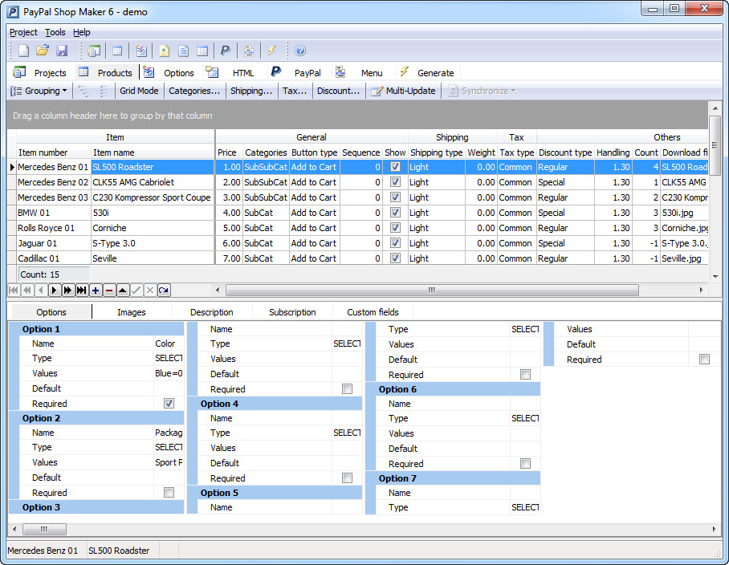This screenshot has height=565, width=729.
Task: Collapse the Option 4 group header
Action: [275, 404]
